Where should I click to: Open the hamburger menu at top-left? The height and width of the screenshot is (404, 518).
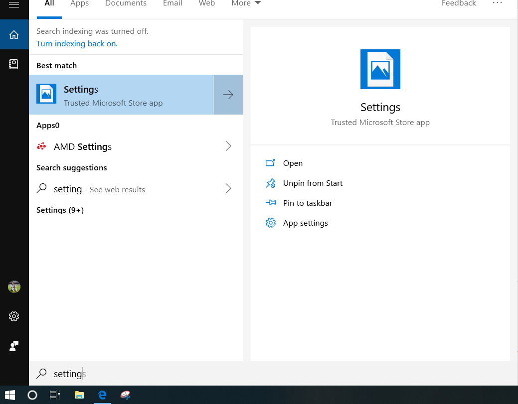point(14,4)
